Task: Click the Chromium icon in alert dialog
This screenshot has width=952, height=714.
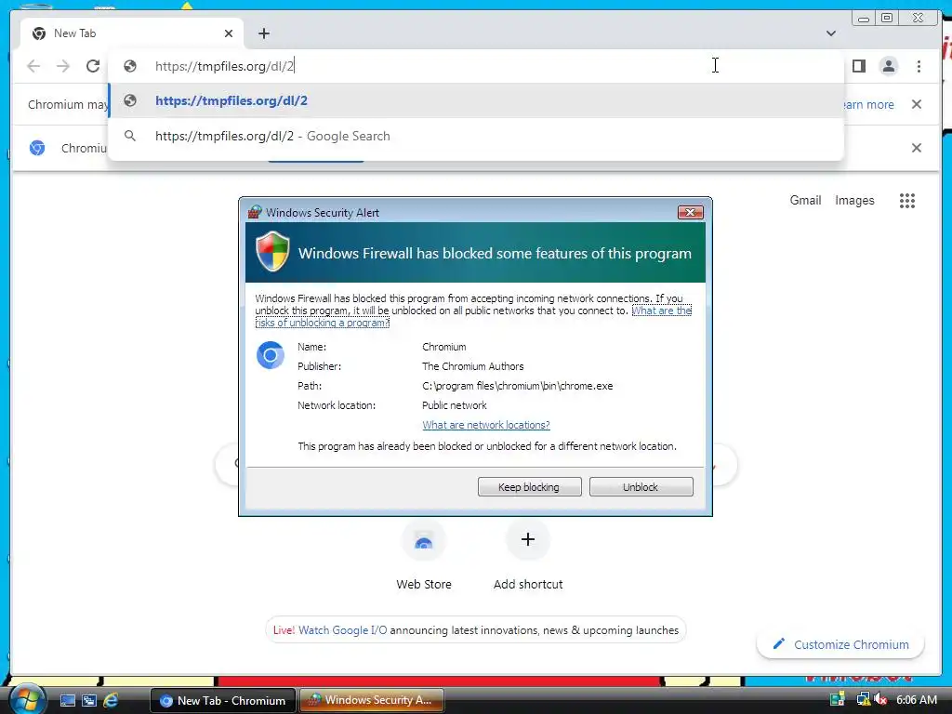Action: pos(271,355)
